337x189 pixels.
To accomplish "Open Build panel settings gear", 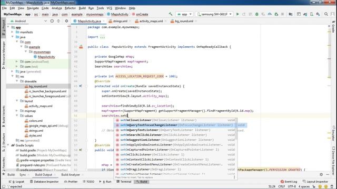I will click(321, 175).
